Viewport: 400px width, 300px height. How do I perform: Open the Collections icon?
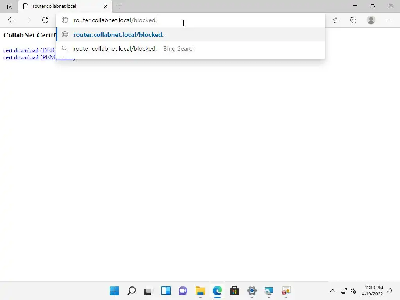[x=353, y=20]
